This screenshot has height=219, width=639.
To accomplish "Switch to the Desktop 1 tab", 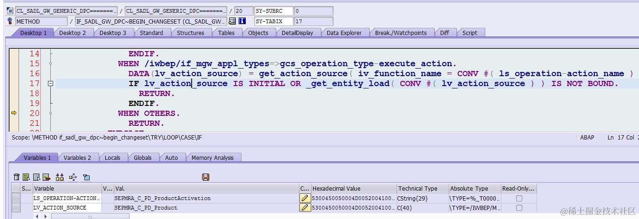I will tap(33, 33).
